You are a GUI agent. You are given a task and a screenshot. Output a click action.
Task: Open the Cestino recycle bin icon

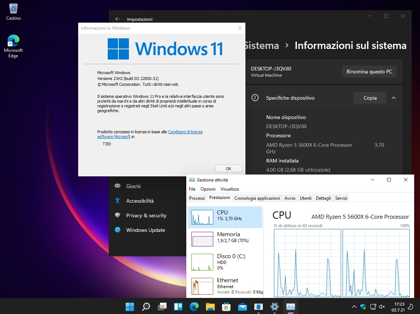(x=14, y=12)
